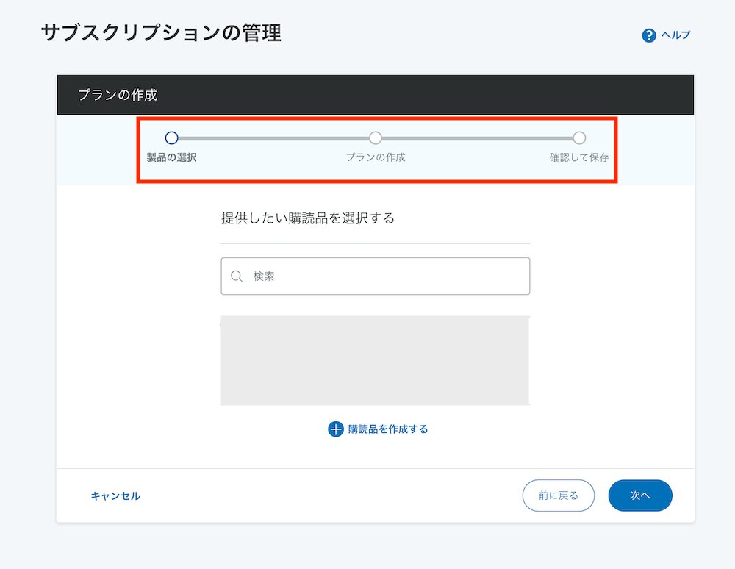Open help via the question mark icon
The height and width of the screenshot is (569, 735).
[649, 35]
